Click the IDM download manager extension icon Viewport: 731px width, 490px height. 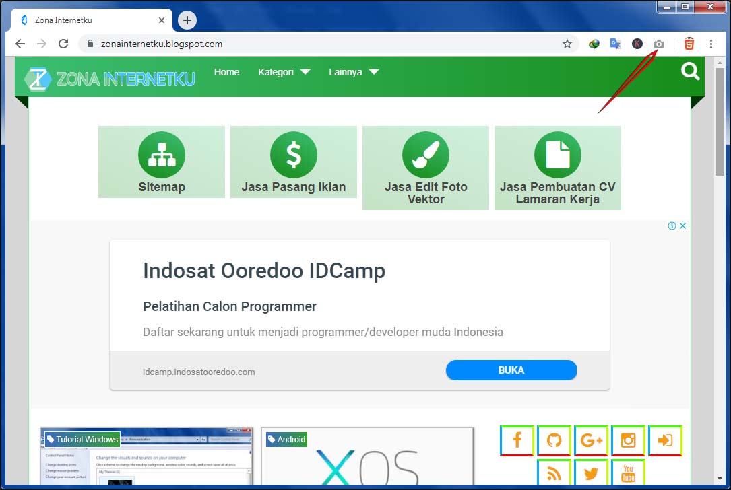[594, 43]
